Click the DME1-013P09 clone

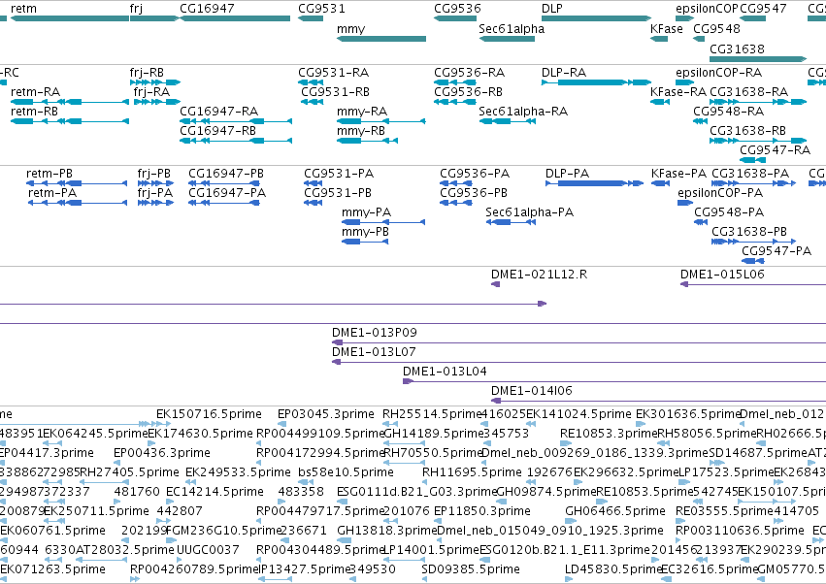tap(578, 342)
